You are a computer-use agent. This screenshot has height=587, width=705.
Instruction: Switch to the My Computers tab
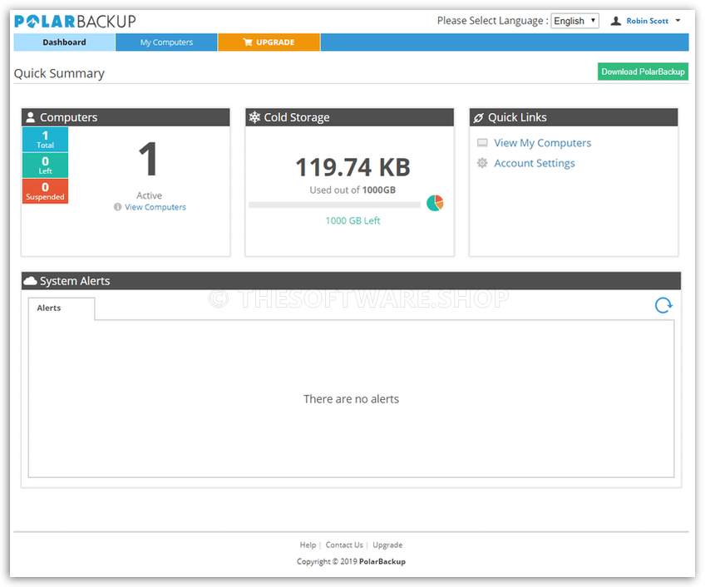click(166, 42)
